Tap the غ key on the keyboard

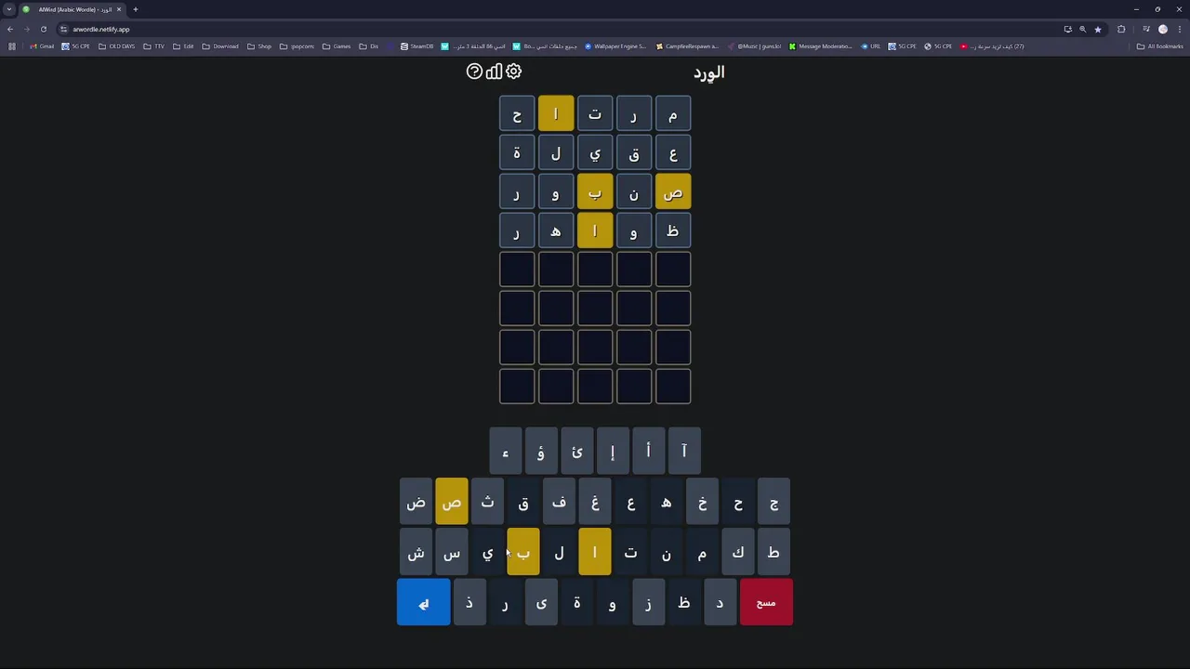click(x=595, y=503)
